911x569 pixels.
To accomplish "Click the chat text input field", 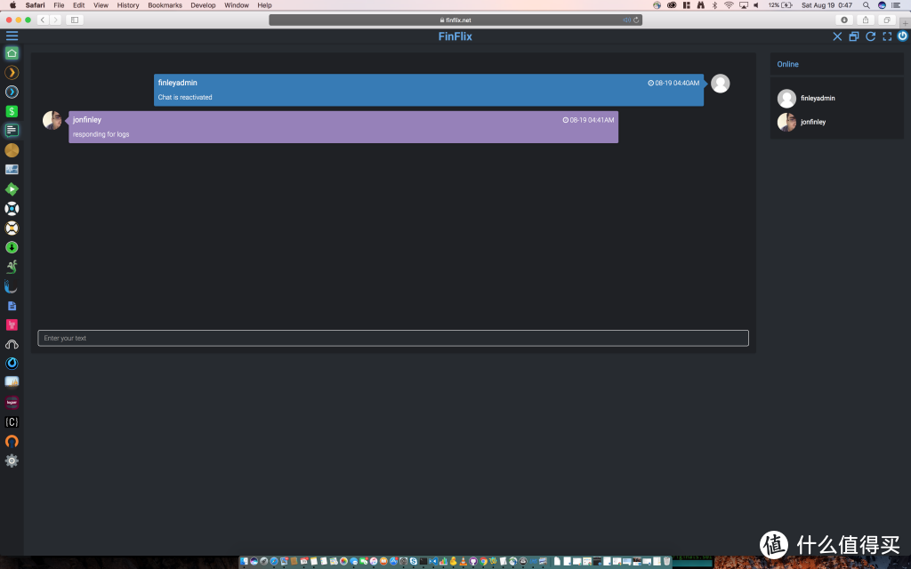I will 392,338.
